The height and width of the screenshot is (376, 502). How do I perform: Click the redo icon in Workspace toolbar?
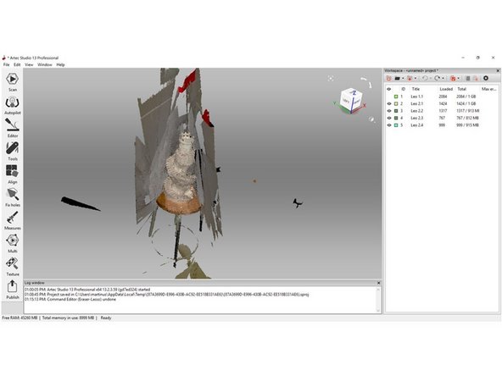pyautogui.click(x=438, y=78)
